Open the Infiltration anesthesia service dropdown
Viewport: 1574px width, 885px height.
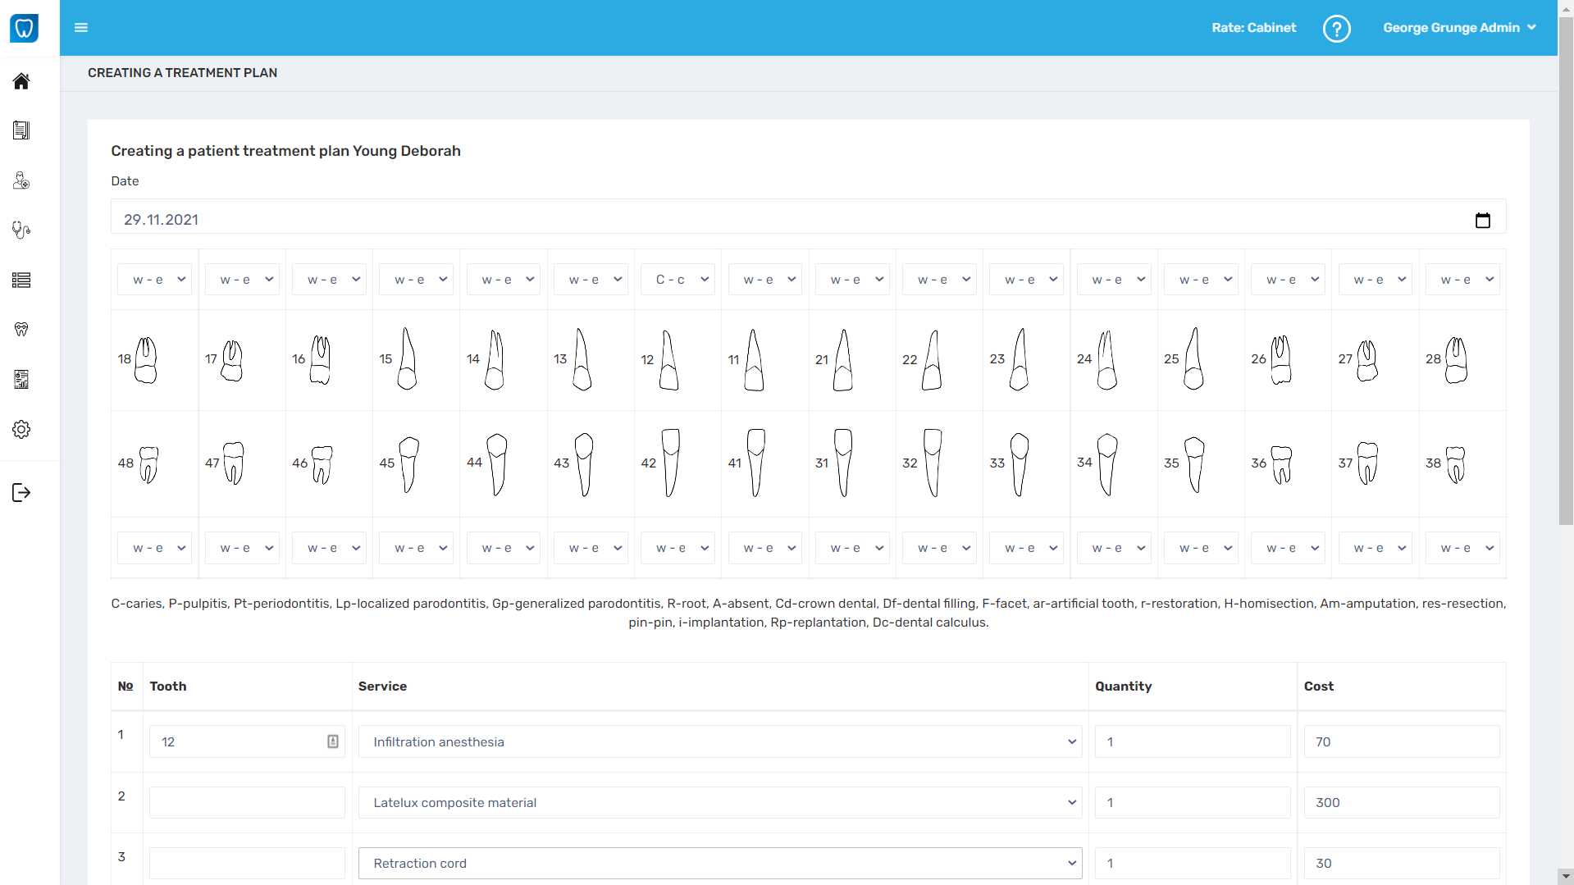point(720,741)
